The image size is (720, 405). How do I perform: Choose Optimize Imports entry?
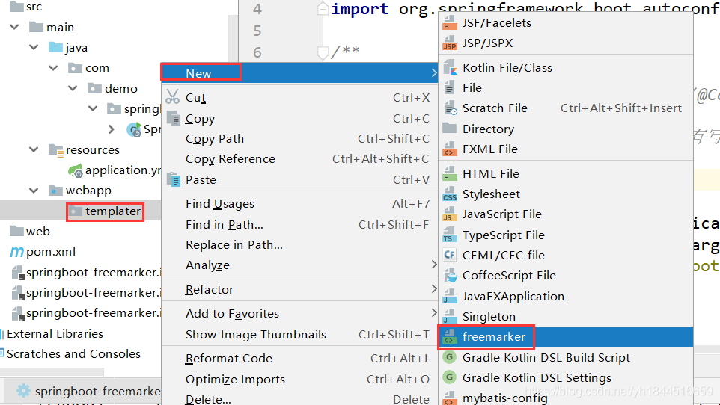(299, 380)
